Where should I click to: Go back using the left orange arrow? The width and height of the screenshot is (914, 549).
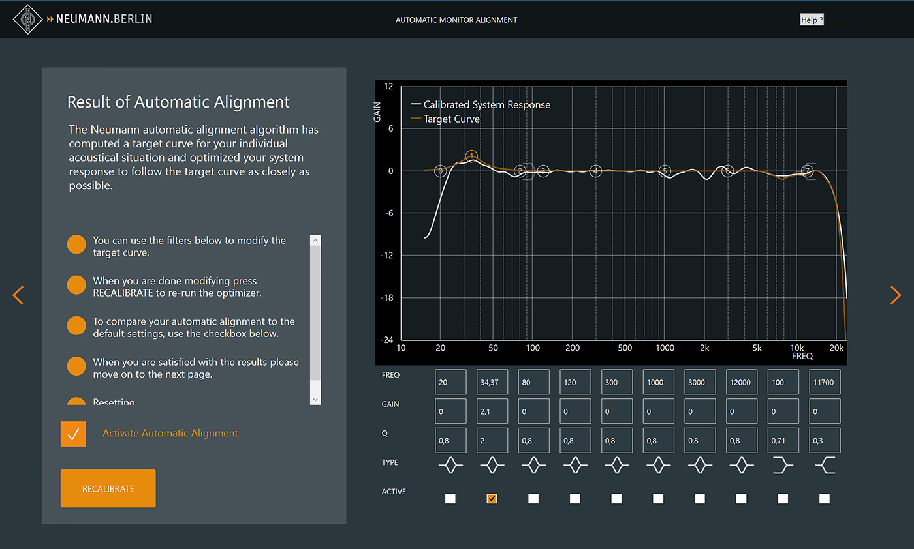point(18,295)
